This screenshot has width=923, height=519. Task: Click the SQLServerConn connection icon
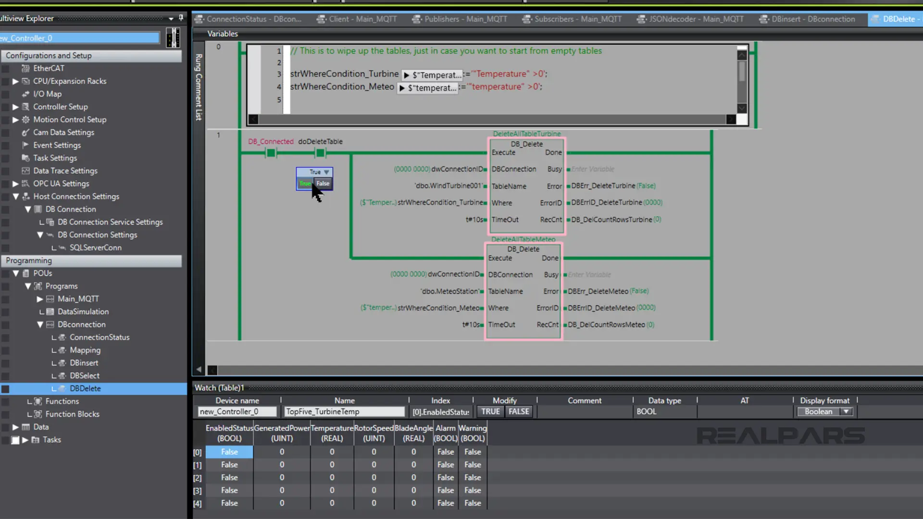[62, 248]
